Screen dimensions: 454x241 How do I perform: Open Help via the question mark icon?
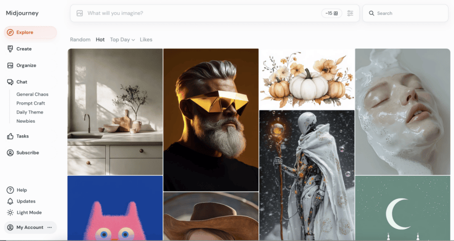10,190
